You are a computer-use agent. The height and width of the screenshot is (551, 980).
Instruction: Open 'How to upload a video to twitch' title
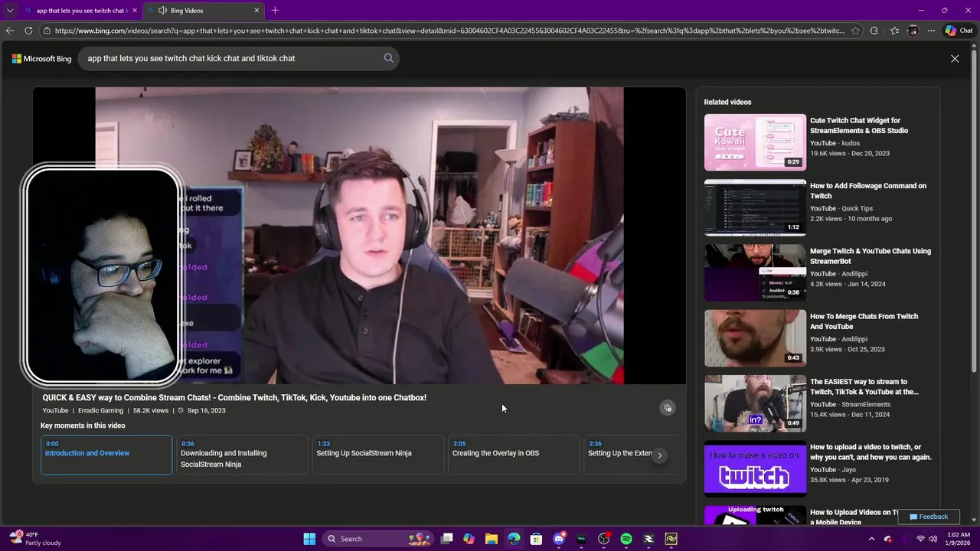[x=871, y=452]
